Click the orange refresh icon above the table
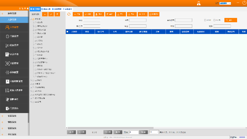This screenshot has width=247, height=139. (x=69, y=14)
